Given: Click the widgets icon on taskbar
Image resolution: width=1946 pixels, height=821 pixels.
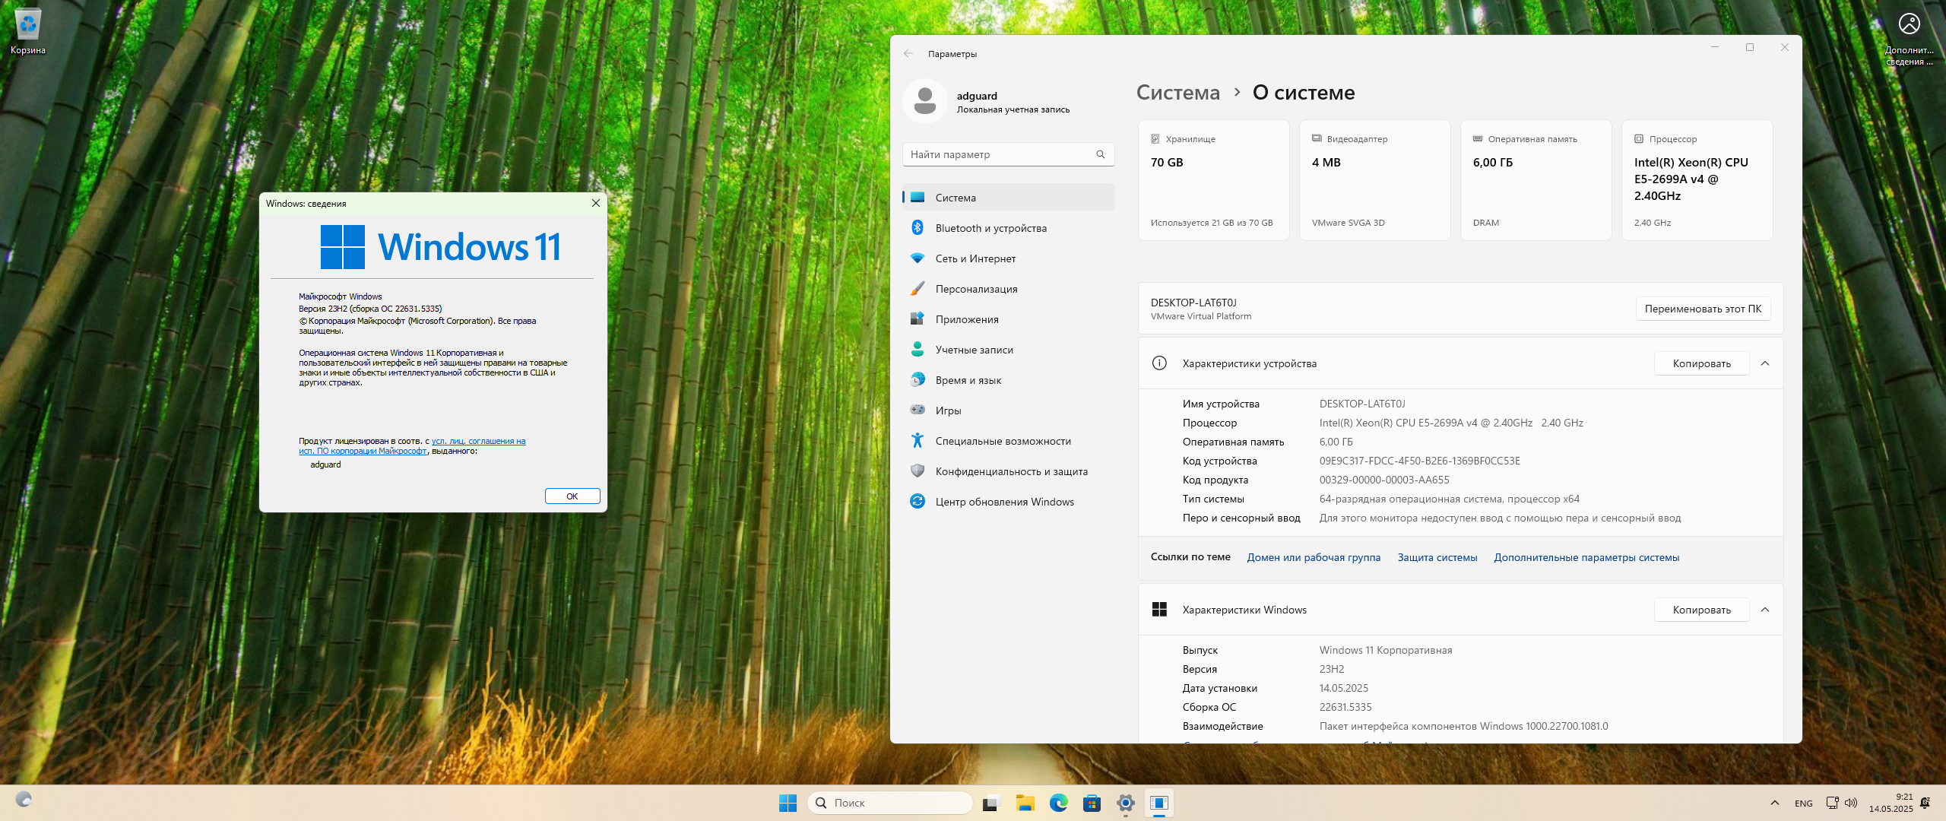Looking at the screenshot, I should tap(24, 800).
